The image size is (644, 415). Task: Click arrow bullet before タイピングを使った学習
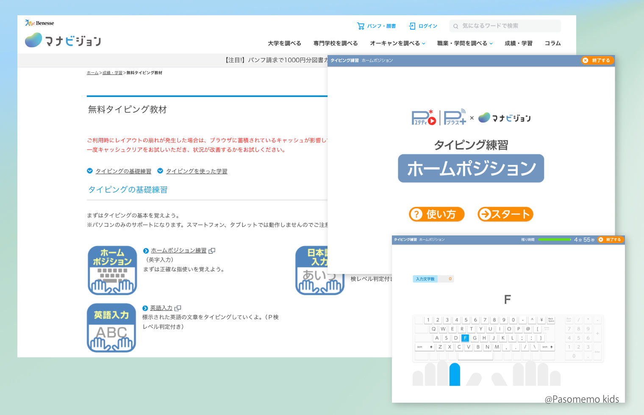[x=160, y=171]
